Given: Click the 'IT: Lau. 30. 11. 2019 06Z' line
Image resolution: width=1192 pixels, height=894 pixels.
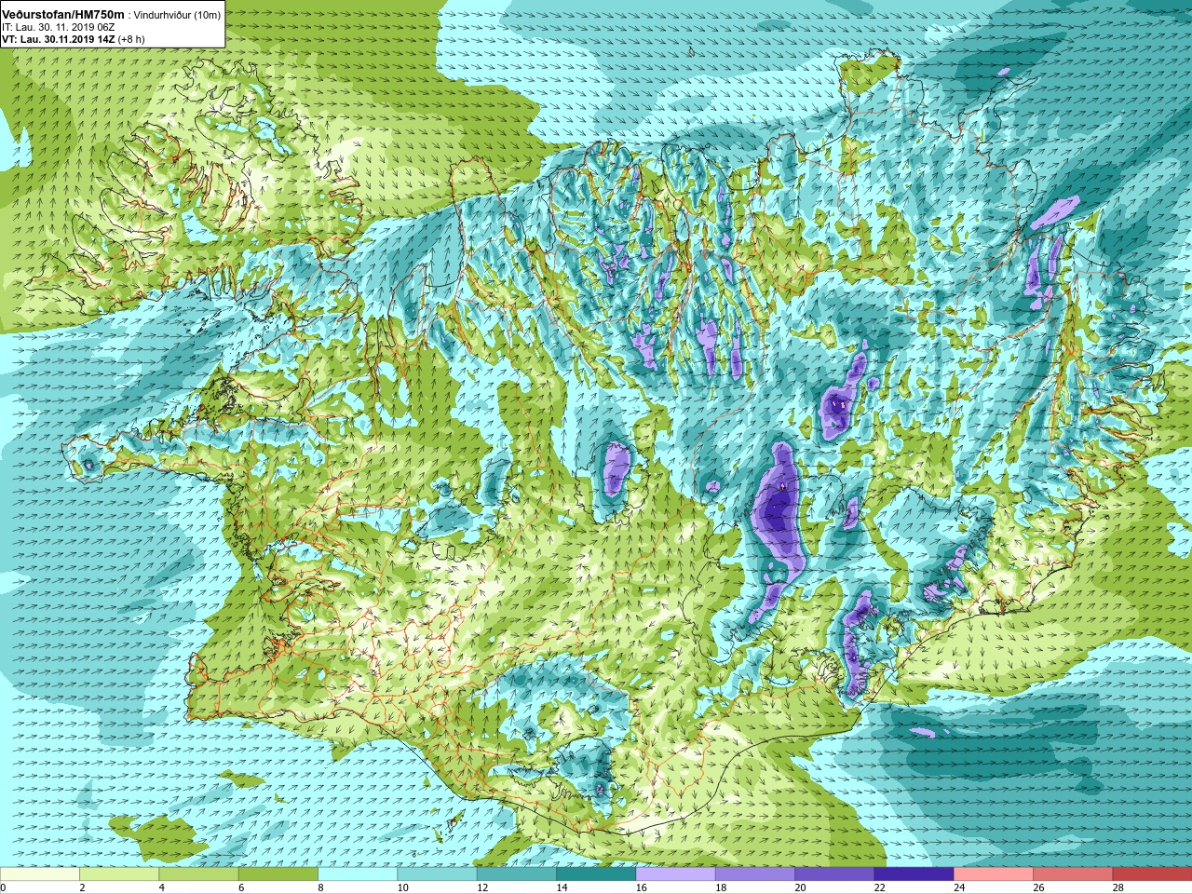Looking at the screenshot, I should click(x=58, y=28).
